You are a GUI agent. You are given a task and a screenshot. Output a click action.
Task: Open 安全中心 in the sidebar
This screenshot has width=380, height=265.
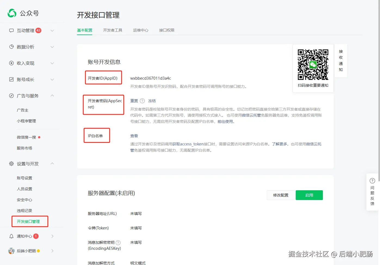pyautogui.click(x=24, y=200)
